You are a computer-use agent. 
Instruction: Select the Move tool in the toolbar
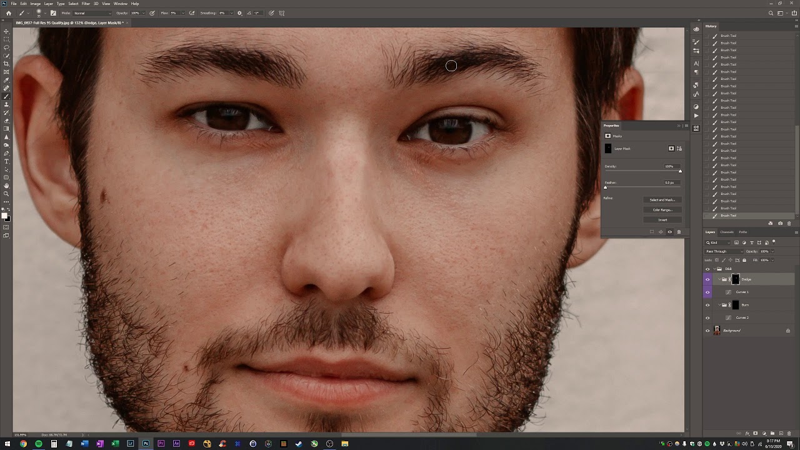click(6, 31)
